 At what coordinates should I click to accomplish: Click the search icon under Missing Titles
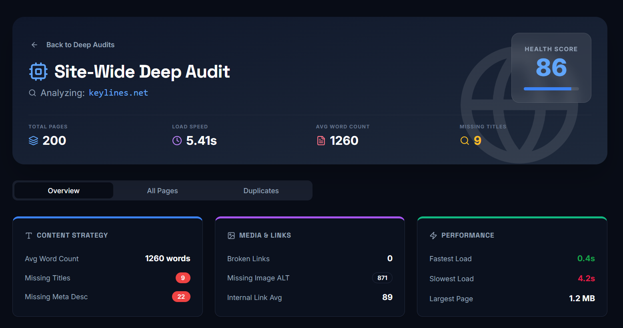[465, 140]
